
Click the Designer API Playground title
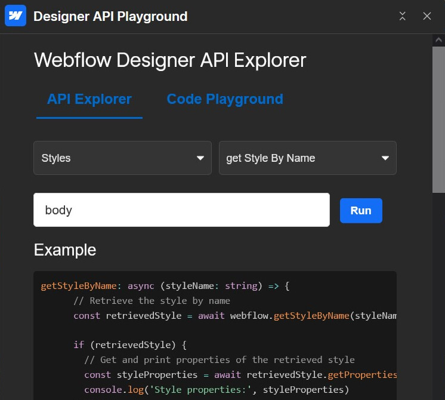(110, 16)
